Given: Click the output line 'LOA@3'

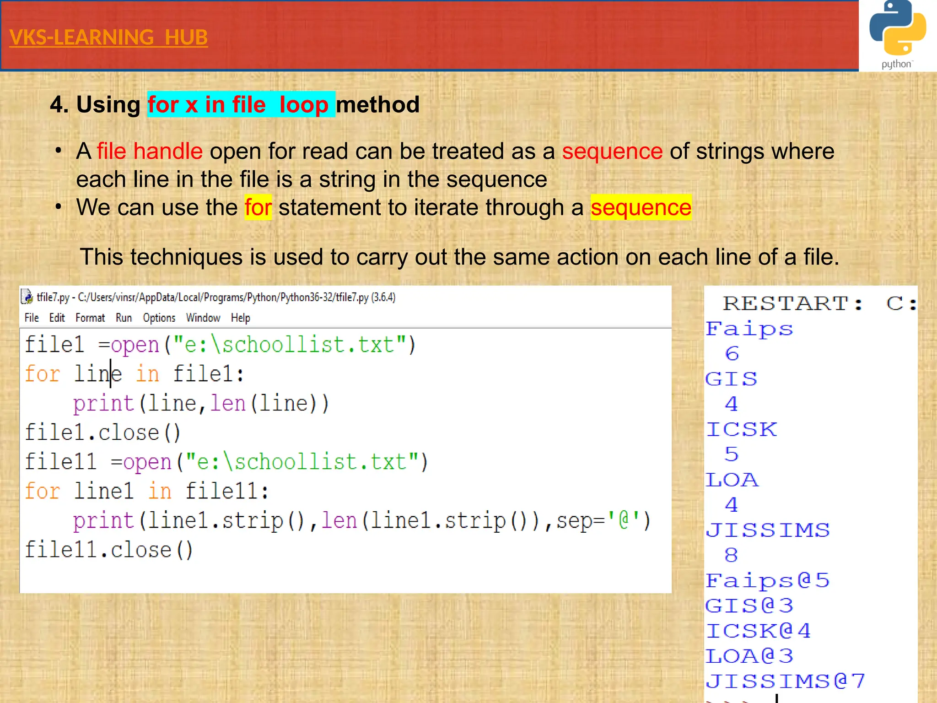Looking at the screenshot, I should click(x=749, y=656).
